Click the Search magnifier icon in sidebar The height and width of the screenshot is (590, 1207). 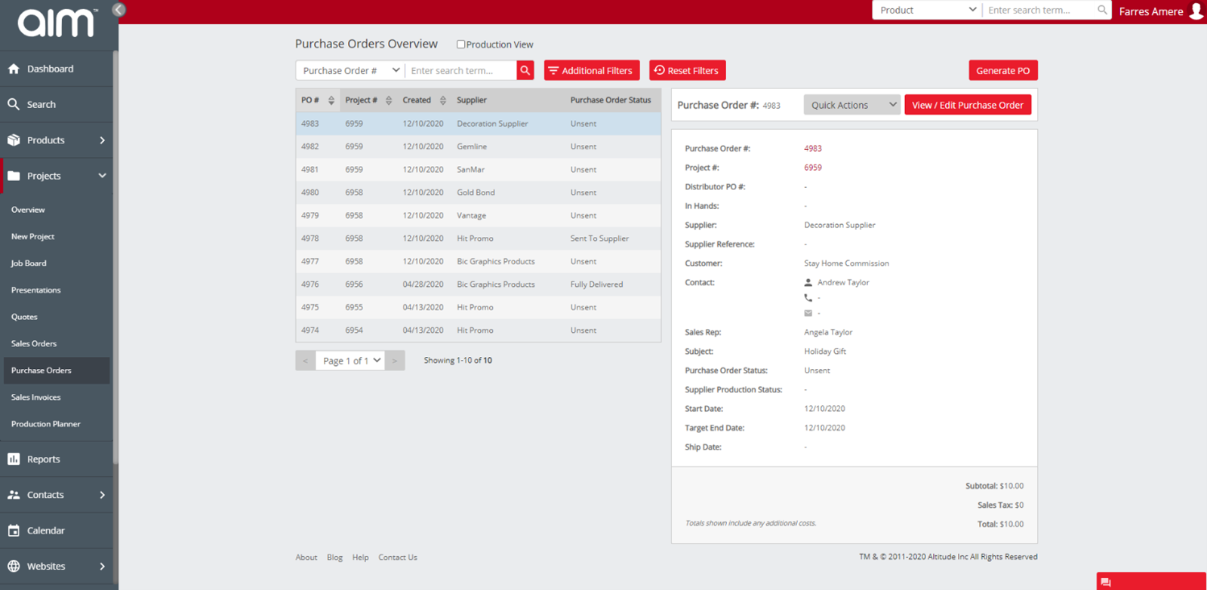pos(14,104)
